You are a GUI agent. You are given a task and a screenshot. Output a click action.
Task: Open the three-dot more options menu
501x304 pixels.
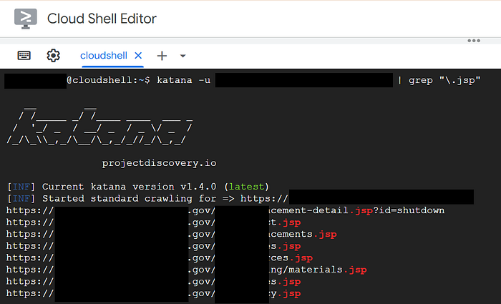[474, 41]
